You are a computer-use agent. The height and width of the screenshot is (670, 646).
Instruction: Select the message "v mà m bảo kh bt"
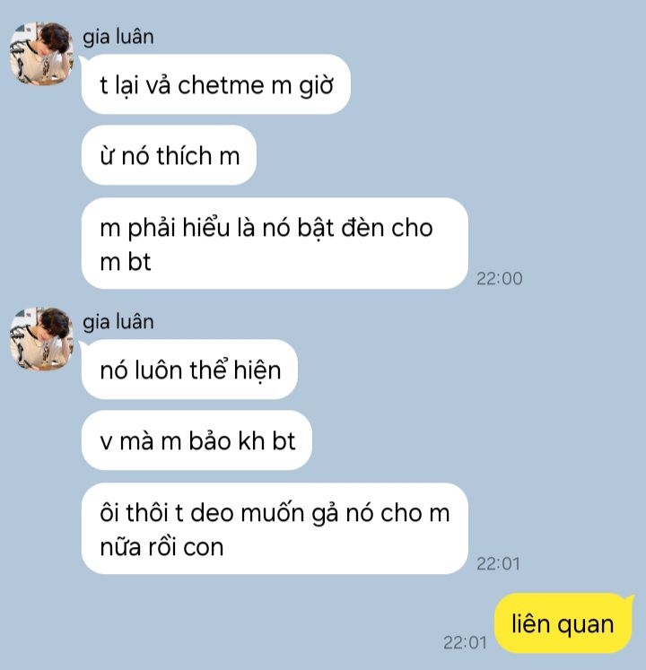[196, 440]
